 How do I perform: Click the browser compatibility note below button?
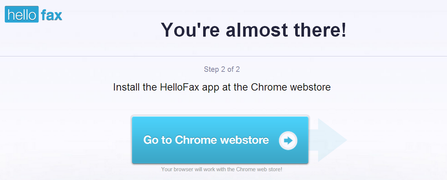[x=222, y=169]
